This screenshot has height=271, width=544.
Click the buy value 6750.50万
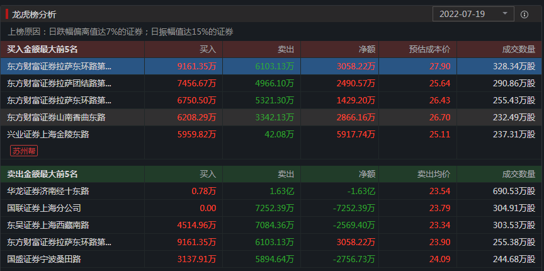coord(196,100)
